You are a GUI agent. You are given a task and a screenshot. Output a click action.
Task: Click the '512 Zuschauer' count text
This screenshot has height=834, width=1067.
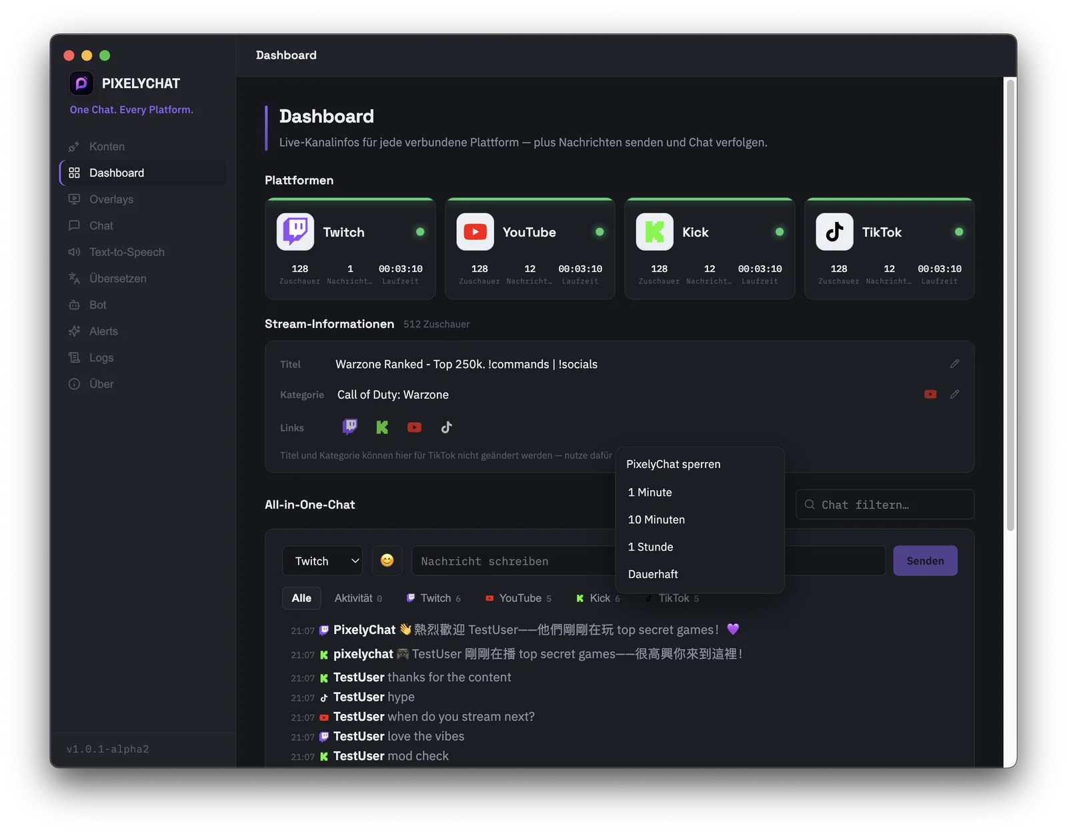click(x=436, y=325)
